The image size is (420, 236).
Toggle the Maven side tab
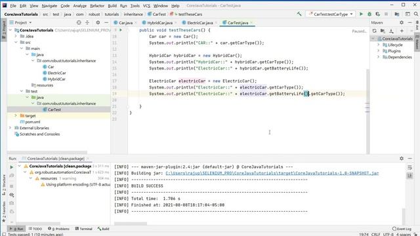[417, 41]
